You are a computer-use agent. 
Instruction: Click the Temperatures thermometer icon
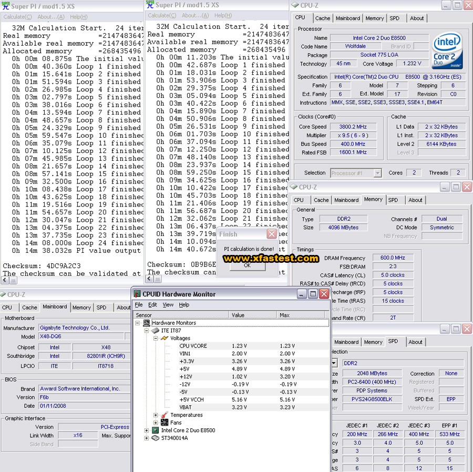164,415
